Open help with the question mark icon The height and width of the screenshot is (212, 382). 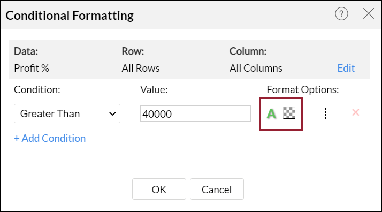coord(341,14)
